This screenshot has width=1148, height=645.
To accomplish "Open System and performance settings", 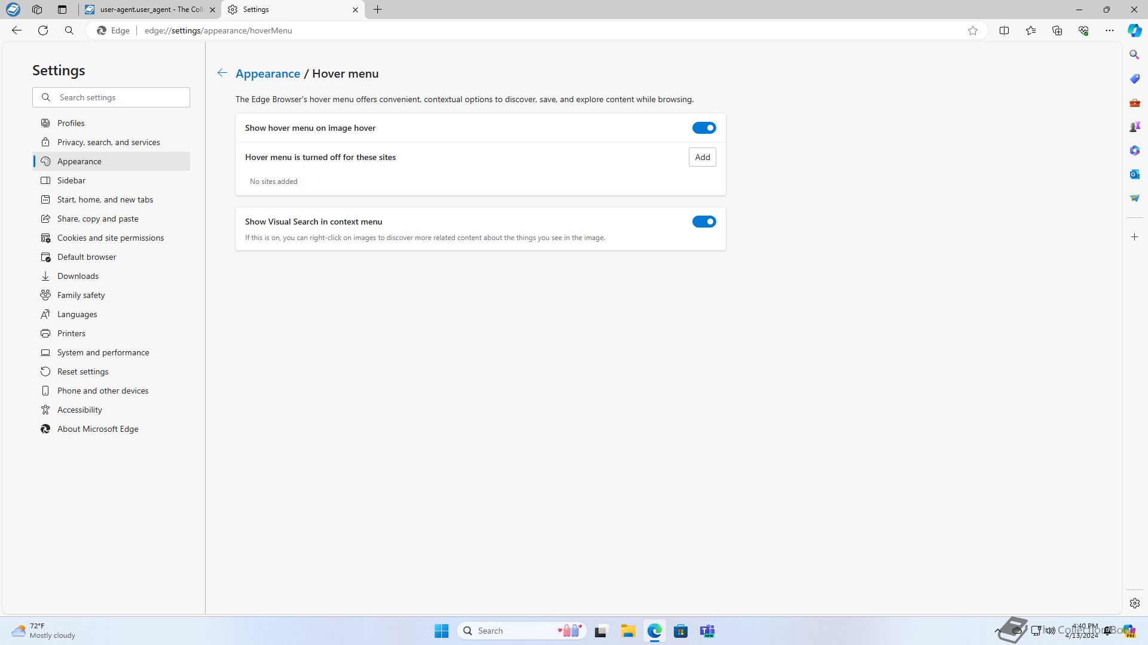I will (111, 352).
